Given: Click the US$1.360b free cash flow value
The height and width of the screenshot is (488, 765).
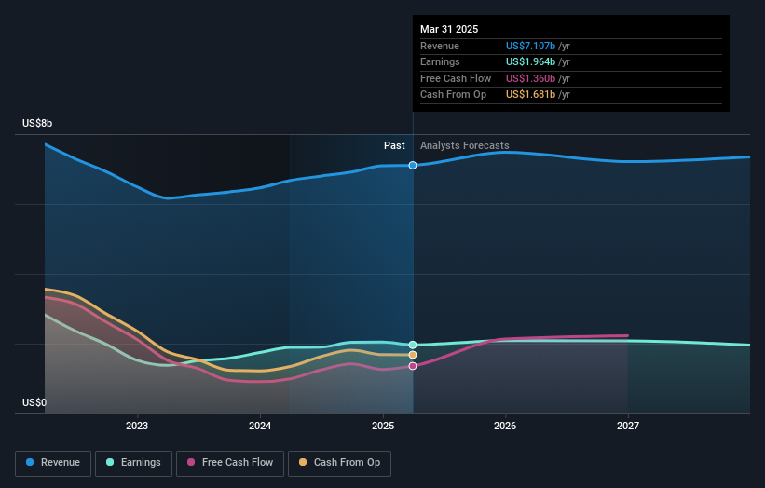Looking at the screenshot, I should [x=530, y=78].
